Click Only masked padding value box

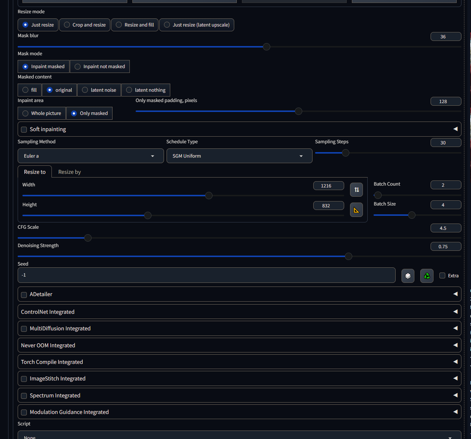[x=446, y=101]
